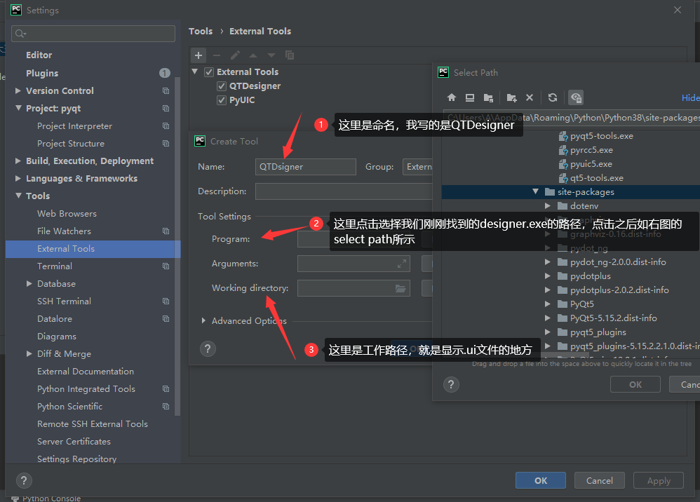Go to Home directory in Select Path
The image size is (700, 502).
452,97
